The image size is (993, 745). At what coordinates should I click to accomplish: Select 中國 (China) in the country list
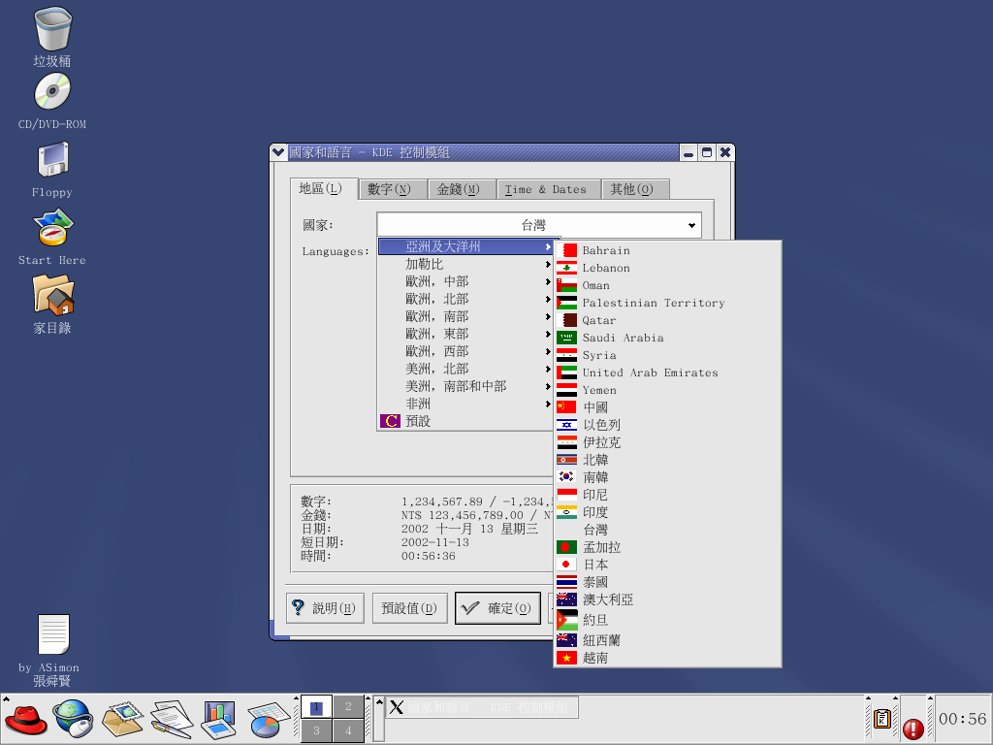pyautogui.click(x=667, y=407)
